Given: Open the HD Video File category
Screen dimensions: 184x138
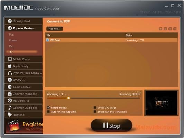Looking at the screenshot, I should [24, 101].
